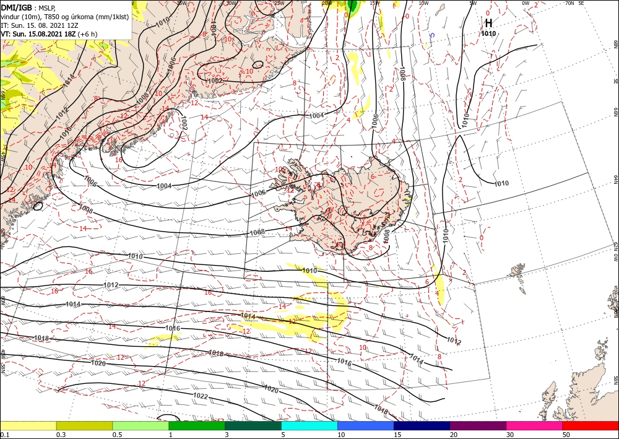Pick the cyan 5–10 legend swatch
619x439 pixels.
click(x=309, y=425)
